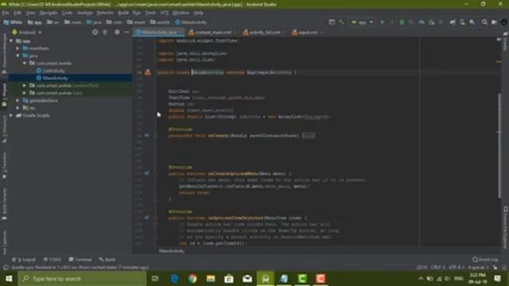
Task: Click the class gutter icon beside MainActivity declaration
Action: click(148, 72)
